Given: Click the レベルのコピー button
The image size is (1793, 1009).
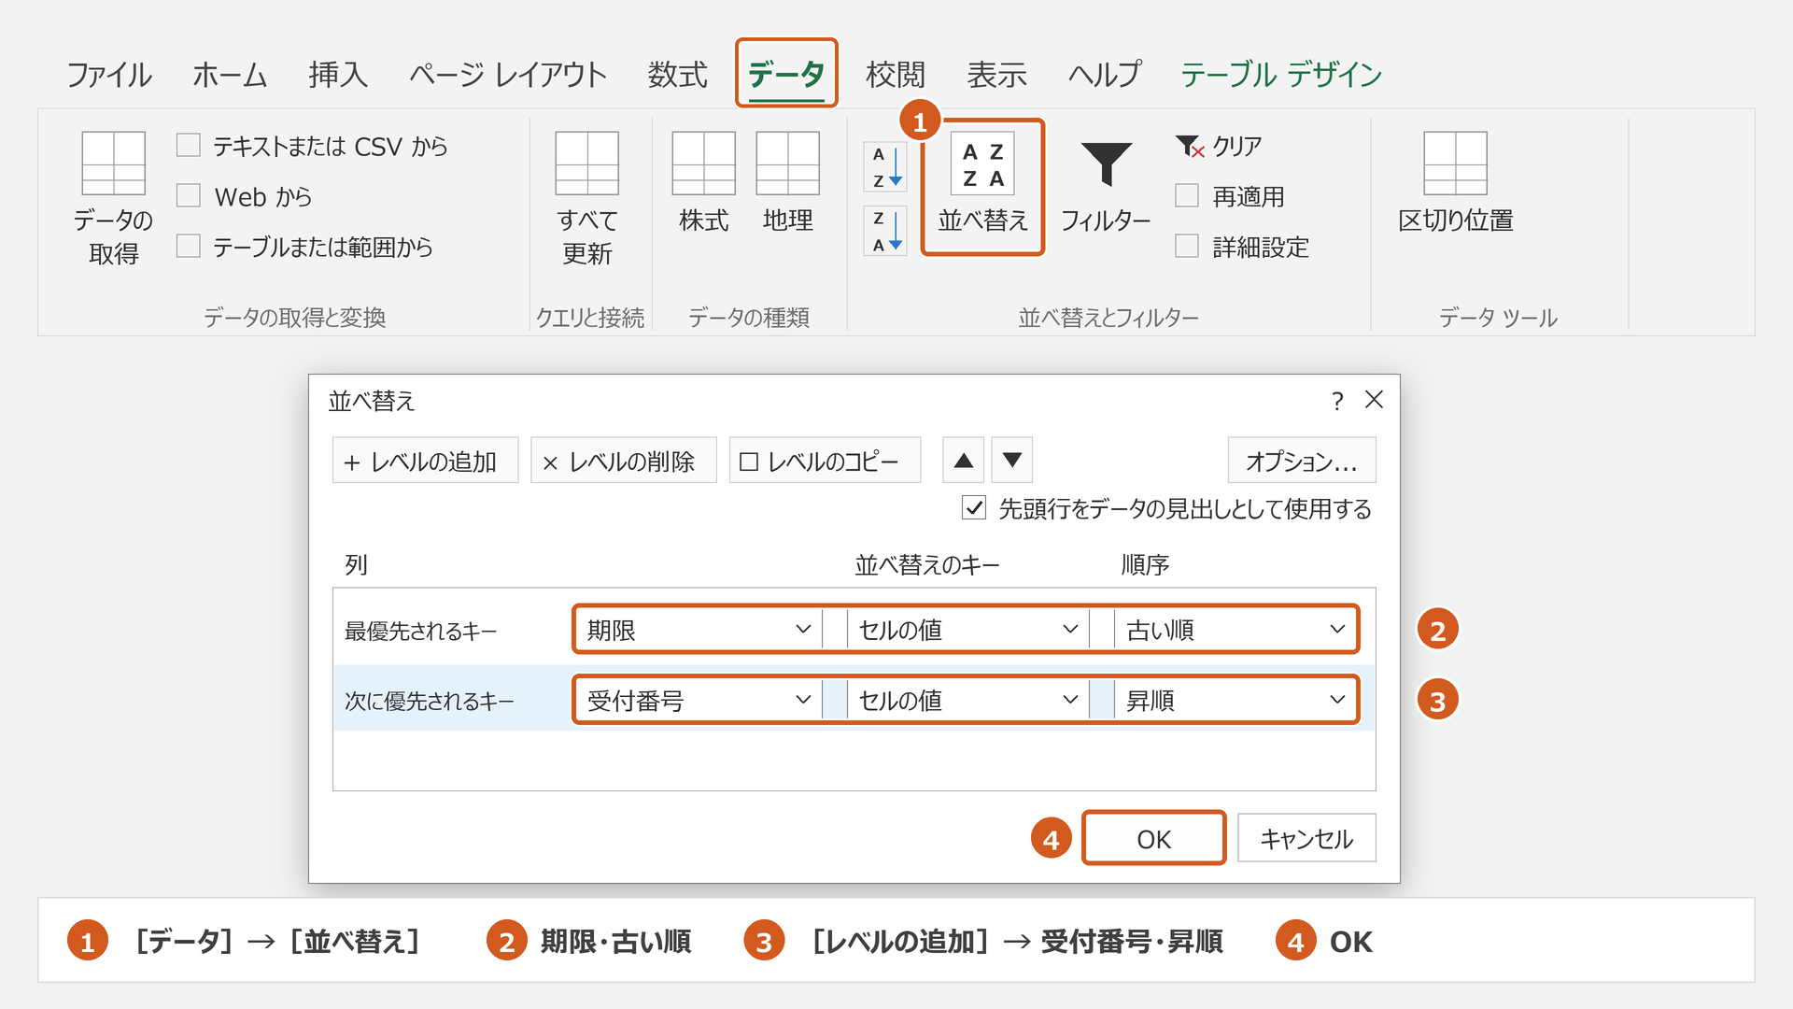Looking at the screenshot, I should click(825, 461).
